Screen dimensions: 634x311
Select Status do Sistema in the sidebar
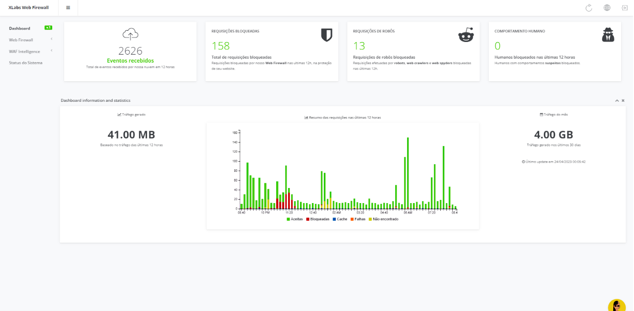(x=26, y=63)
